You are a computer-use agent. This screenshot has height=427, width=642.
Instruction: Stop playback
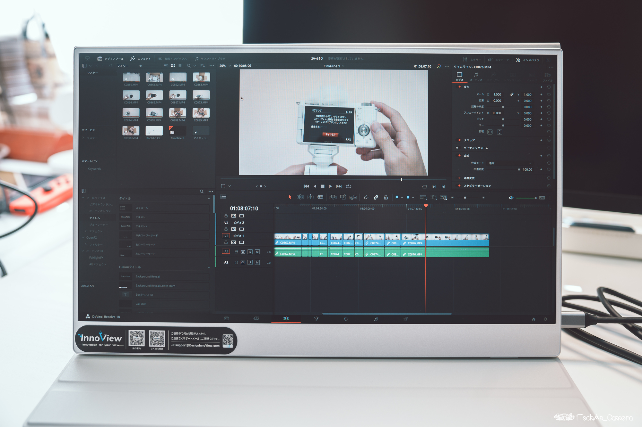coord(323,186)
